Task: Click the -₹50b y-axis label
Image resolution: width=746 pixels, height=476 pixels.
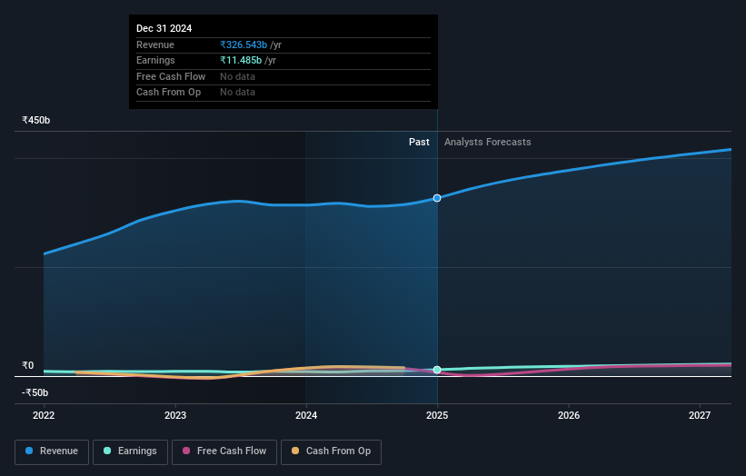Action: (x=35, y=392)
